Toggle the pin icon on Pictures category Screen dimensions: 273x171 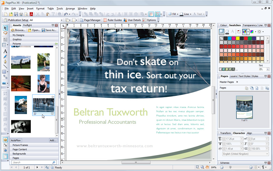[x=56, y=44]
